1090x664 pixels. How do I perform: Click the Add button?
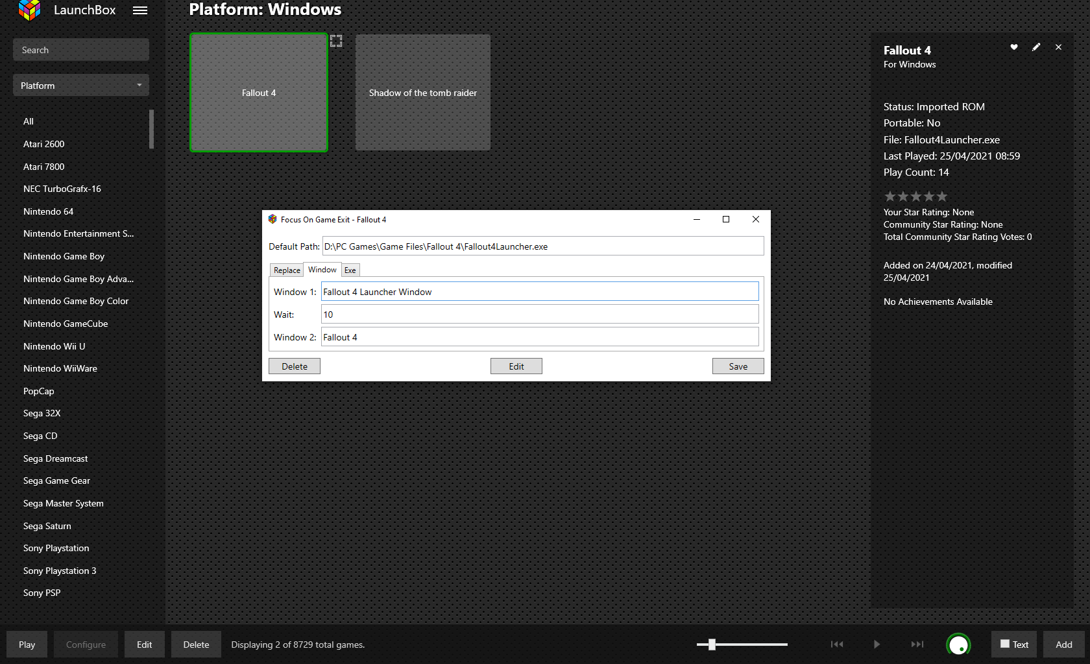pyautogui.click(x=1064, y=645)
